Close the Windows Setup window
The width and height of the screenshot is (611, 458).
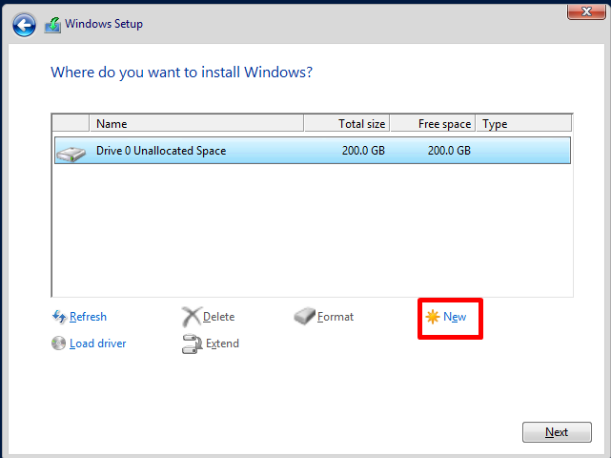pyautogui.click(x=582, y=11)
